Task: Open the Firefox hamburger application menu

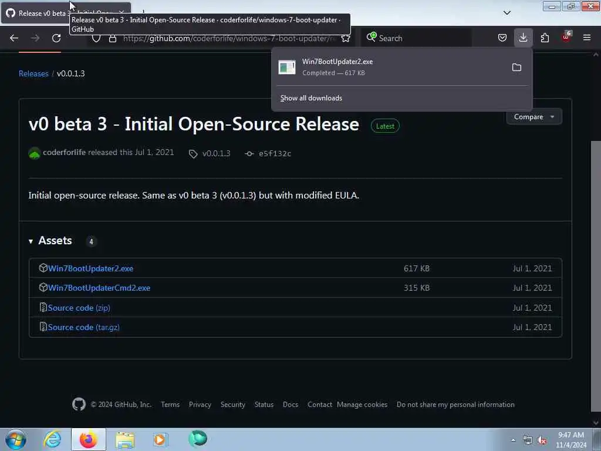Action: click(x=587, y=38)
